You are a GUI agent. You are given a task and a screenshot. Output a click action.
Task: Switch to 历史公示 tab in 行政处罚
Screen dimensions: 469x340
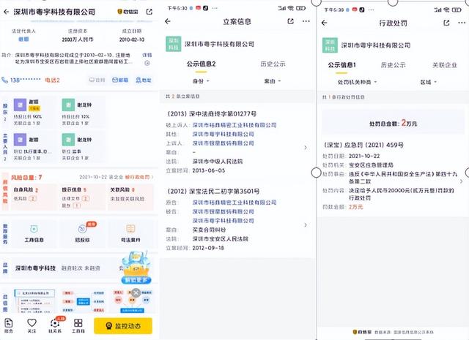(393, 65)
